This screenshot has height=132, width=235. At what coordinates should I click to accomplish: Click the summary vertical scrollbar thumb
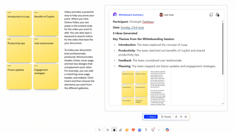pos(223,49)
